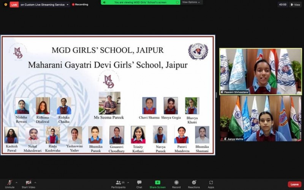304x190 pixels.
Task: Click the green Share Screen button
Action: [157, 184]
